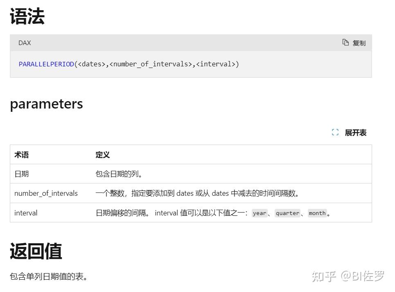Toggle the expanded table view via 展开表
The width and height of the screenshot is (395, 292).
tap(355, 132)
